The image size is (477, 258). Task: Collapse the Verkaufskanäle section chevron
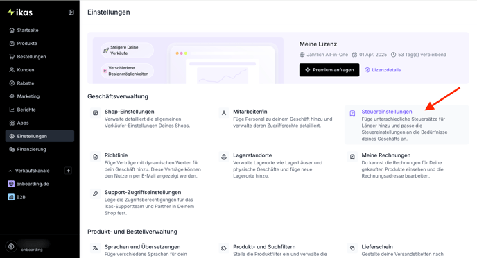10,171
